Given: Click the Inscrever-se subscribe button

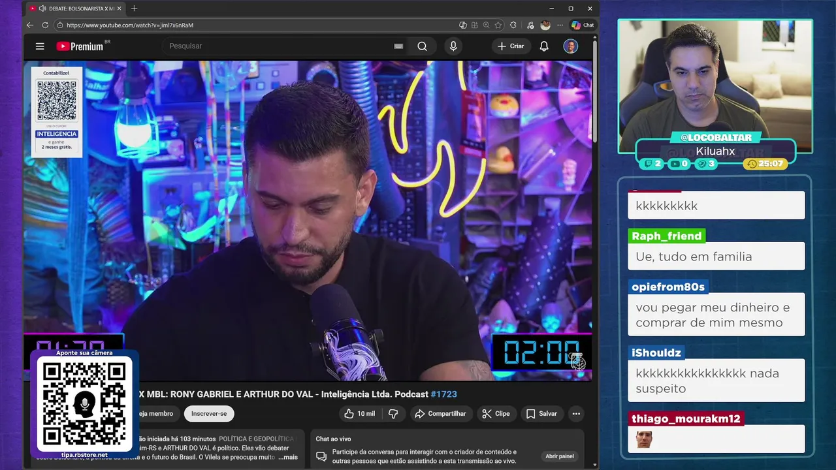Looking at the screenshot, I should click(209, 414).
